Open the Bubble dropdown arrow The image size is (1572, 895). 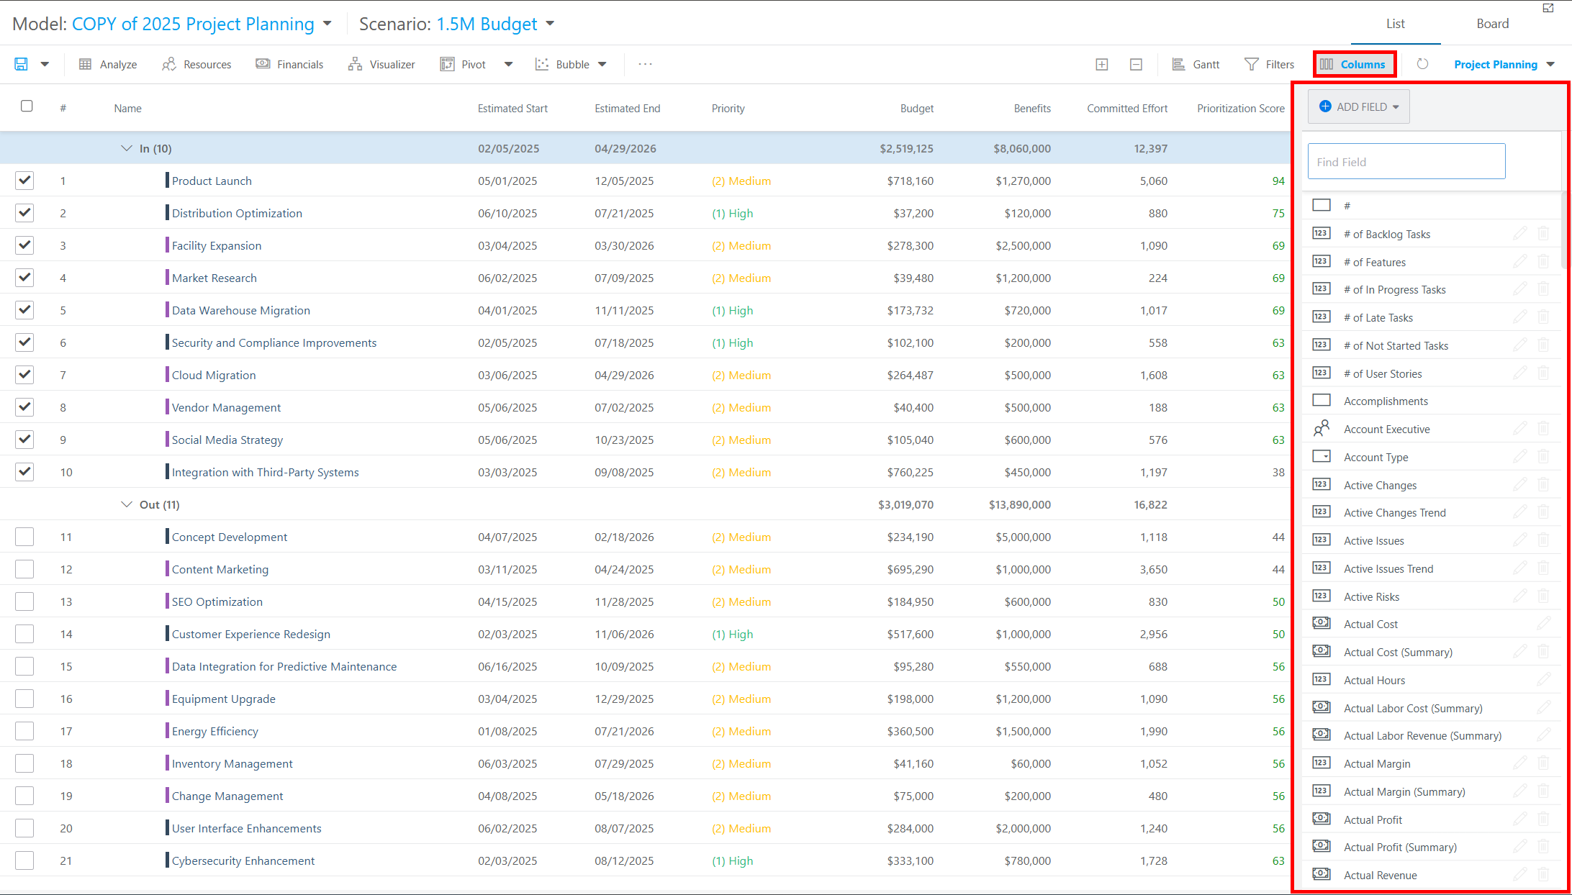pos(602,64)
